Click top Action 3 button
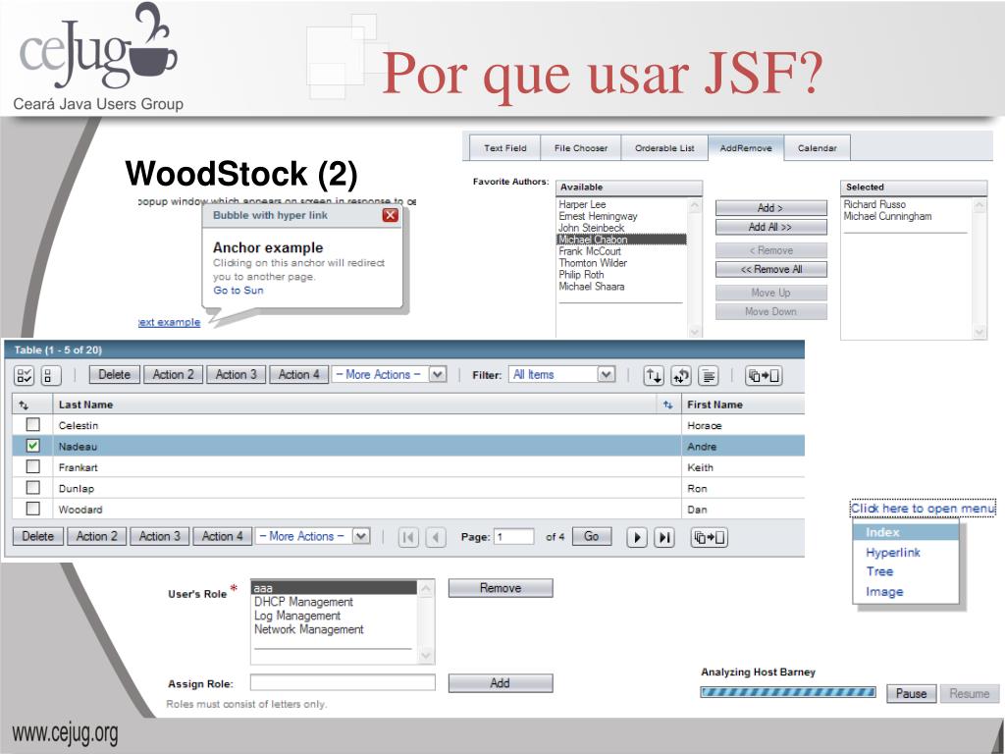 (236, 374)
